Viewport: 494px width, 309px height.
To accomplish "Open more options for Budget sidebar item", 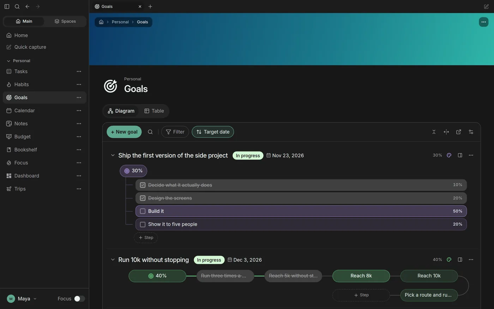I will coord(79,137).
